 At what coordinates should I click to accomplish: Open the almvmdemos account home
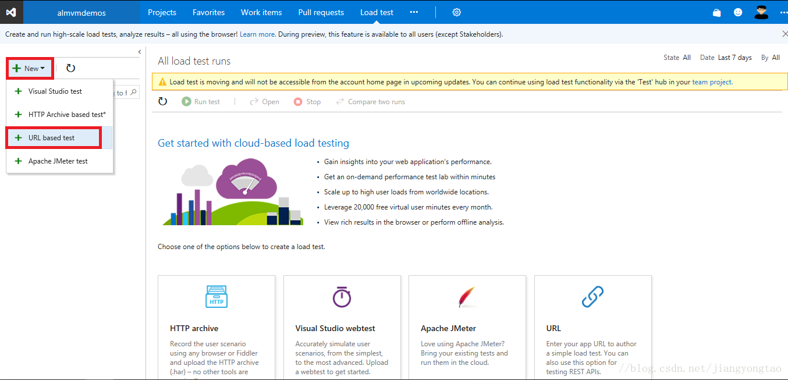(x=81, y=12)
